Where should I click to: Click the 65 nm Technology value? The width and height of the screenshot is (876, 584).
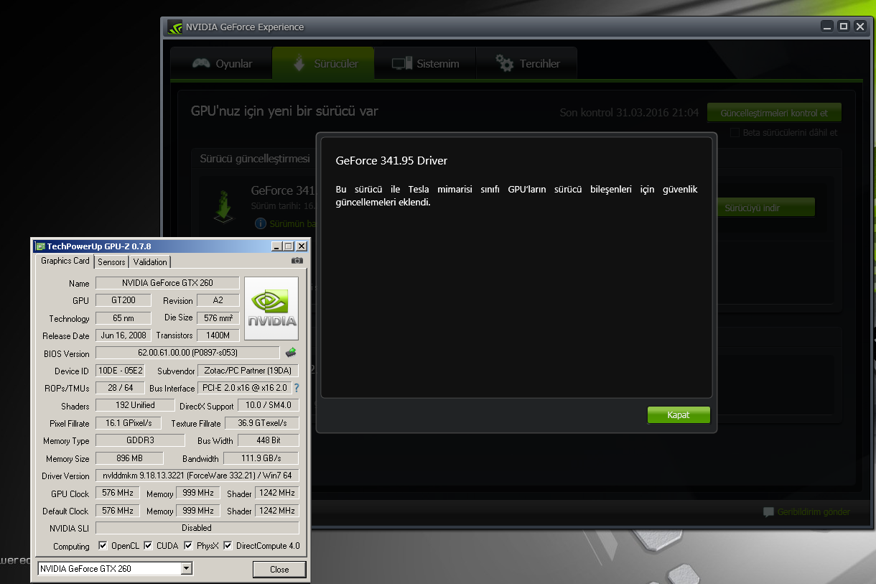124,318
